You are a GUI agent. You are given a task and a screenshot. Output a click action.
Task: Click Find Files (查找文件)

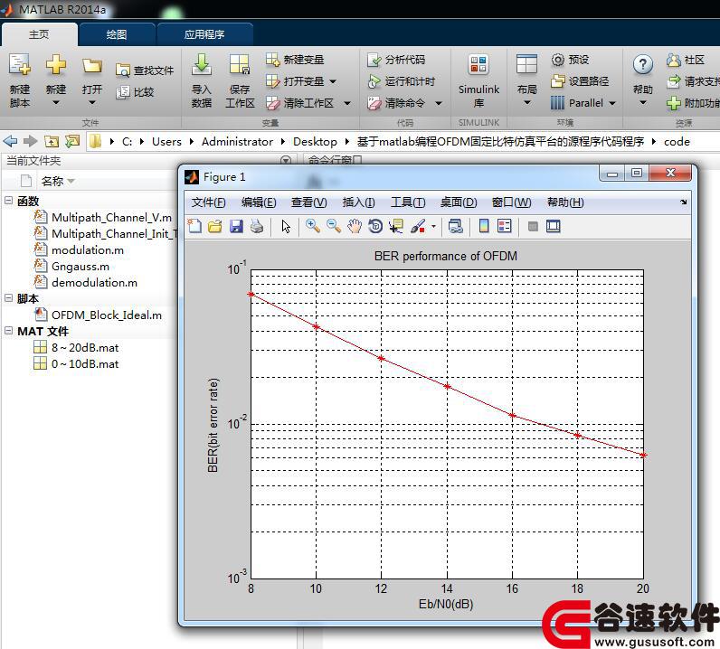click(145, 71)
